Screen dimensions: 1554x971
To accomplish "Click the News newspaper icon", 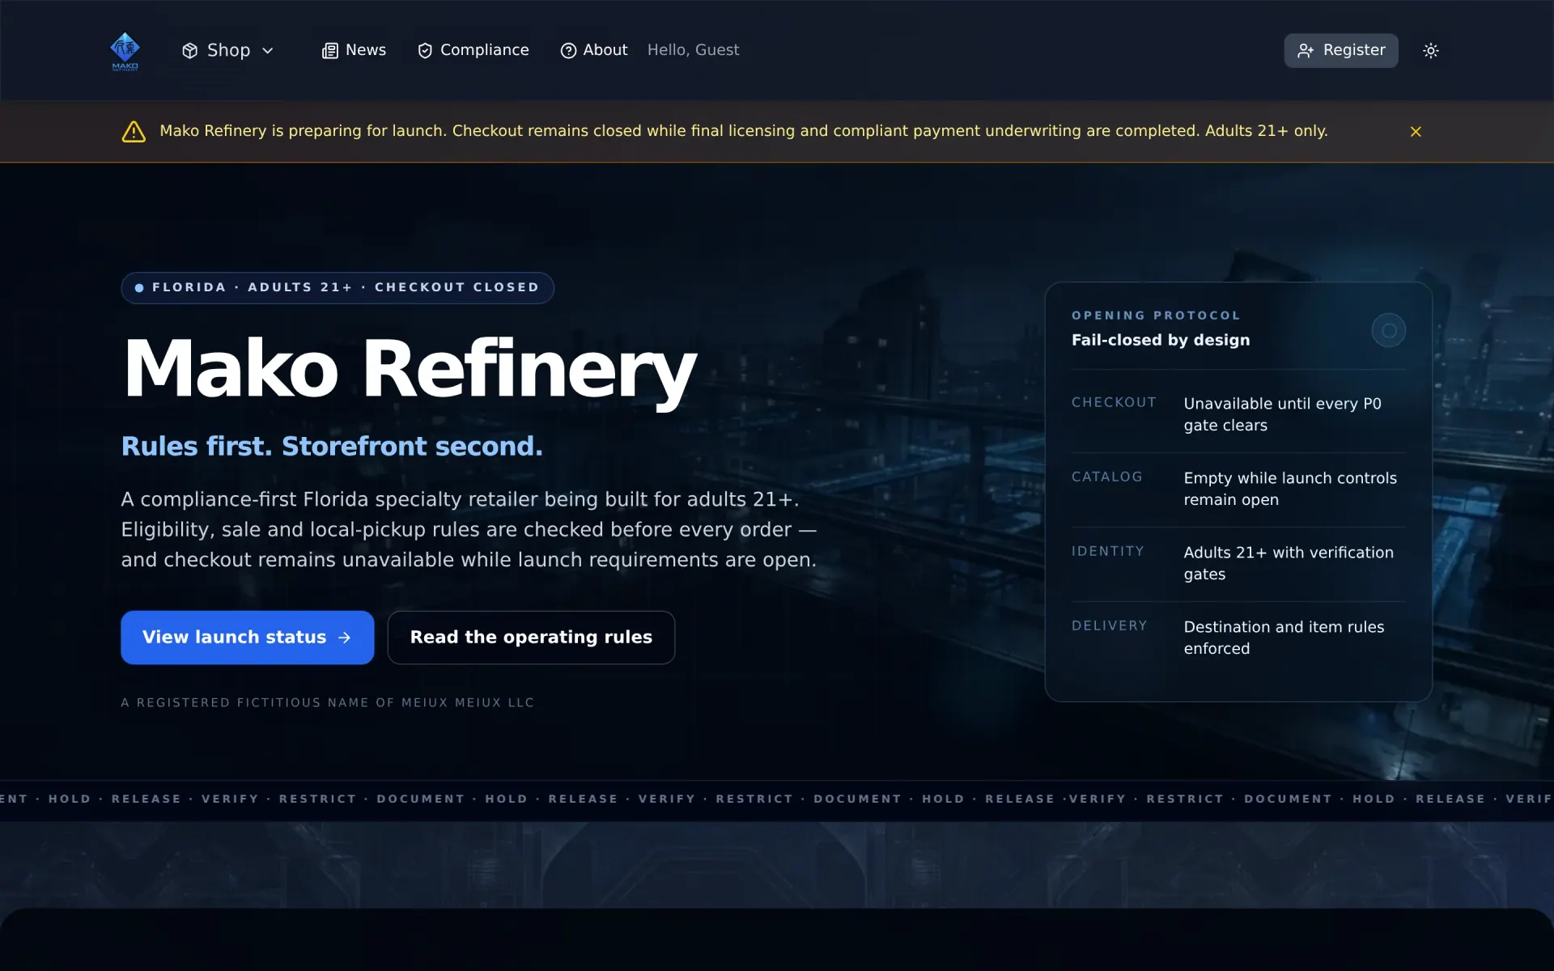I will coord(330,51).
